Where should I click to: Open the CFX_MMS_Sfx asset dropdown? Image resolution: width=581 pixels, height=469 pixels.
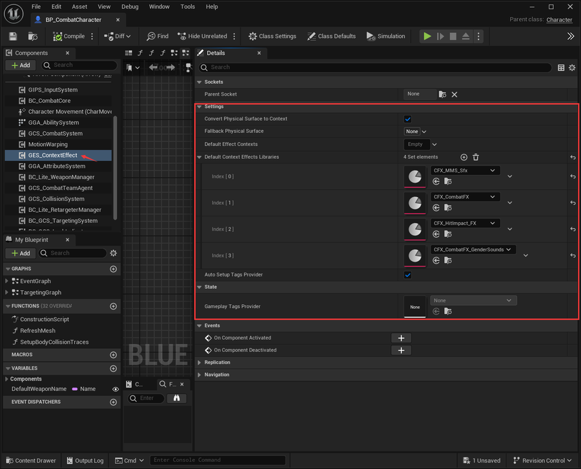[465, 171]
